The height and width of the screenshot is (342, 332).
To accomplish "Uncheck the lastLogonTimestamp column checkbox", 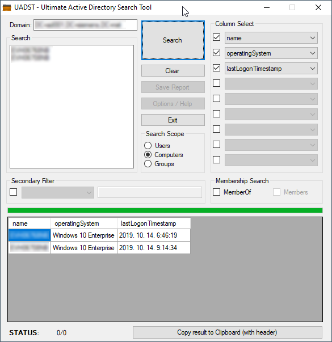I will 217,68.
